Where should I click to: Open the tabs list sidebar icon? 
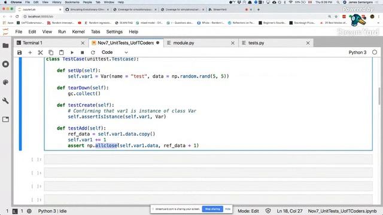click(5, 119)
